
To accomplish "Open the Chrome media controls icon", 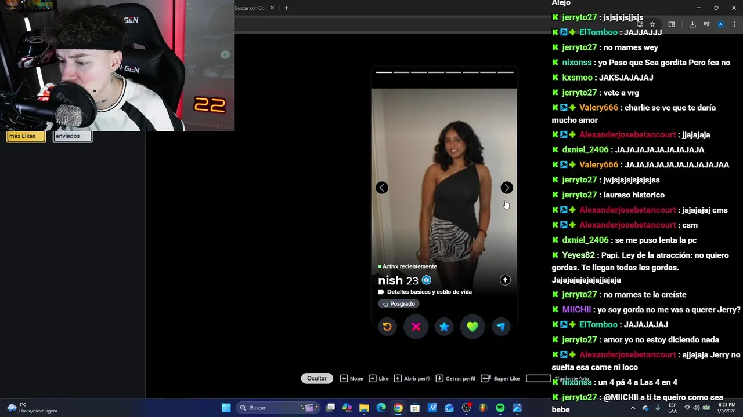I will [706, 24].
